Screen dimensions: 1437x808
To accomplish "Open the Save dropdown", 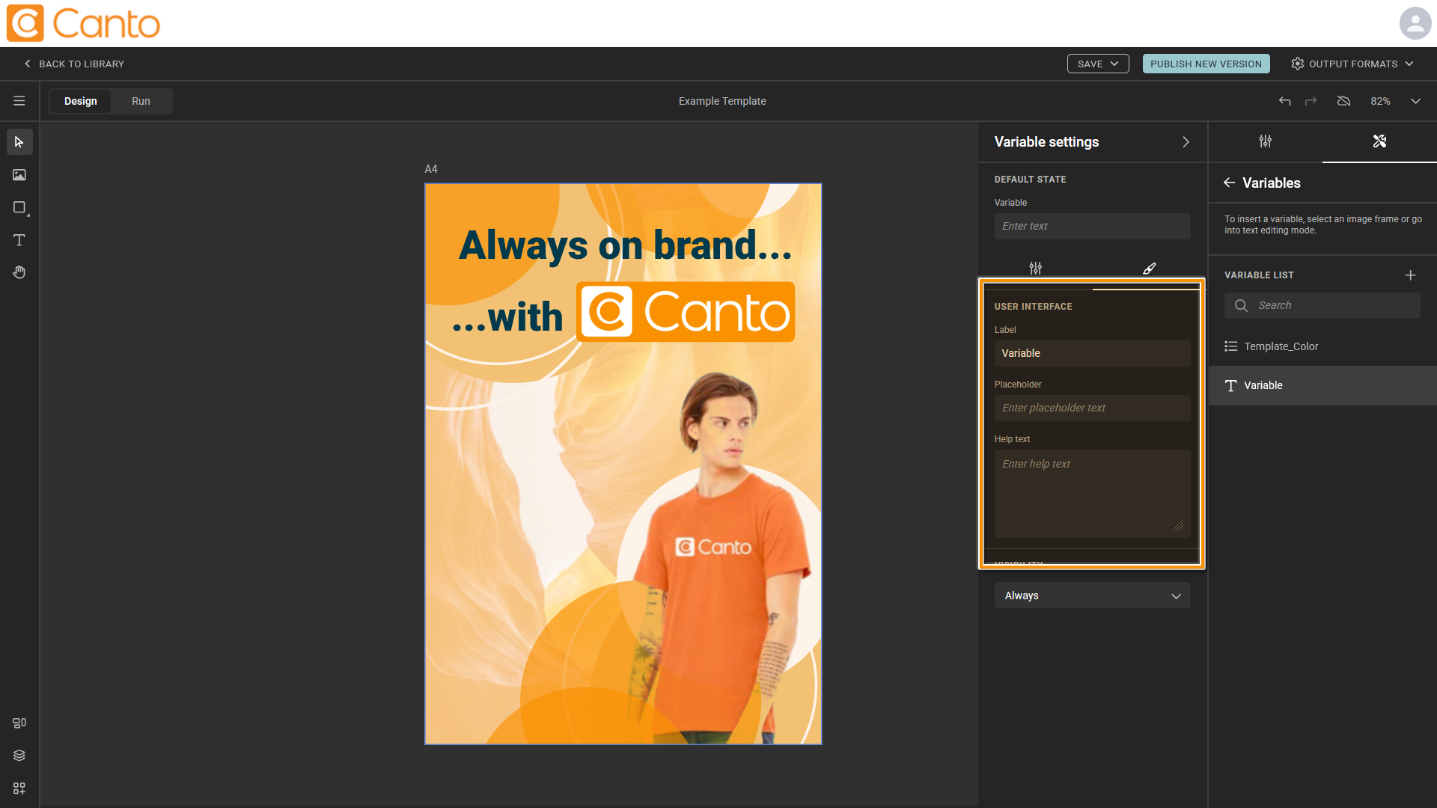I will [1097, 64].
